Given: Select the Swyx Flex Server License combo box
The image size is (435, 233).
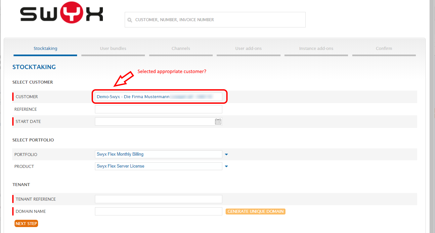Looking at the screenshot, I should point(158,166).
